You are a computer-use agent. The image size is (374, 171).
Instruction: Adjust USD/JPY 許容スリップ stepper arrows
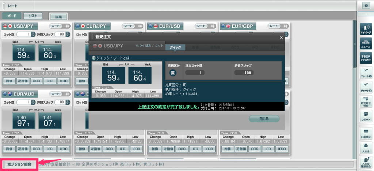click(x=68, y=34)
